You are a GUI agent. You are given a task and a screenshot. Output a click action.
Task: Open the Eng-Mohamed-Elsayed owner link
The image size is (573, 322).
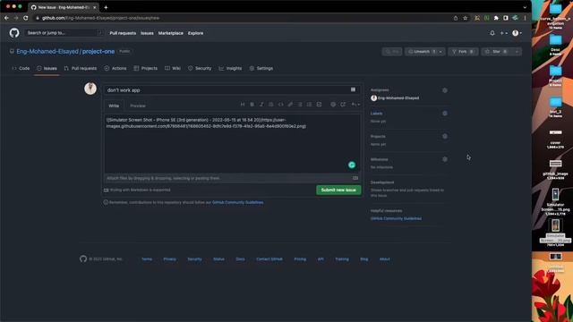(47, 52)
